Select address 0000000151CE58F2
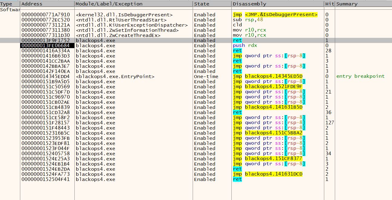392x200 pixels. 46,118
